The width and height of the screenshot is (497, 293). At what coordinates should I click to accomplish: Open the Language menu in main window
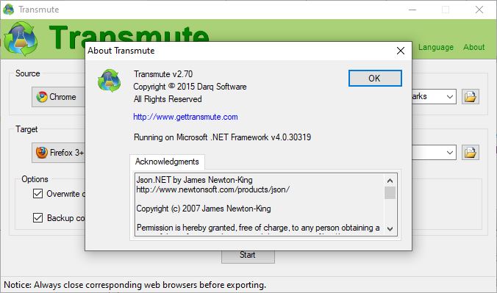click(436, 47)
